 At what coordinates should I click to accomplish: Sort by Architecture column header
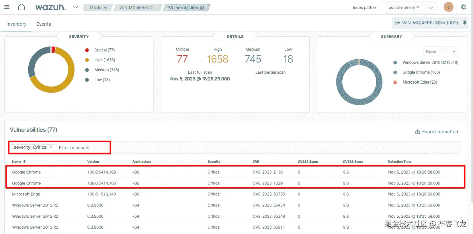[142, 162]
